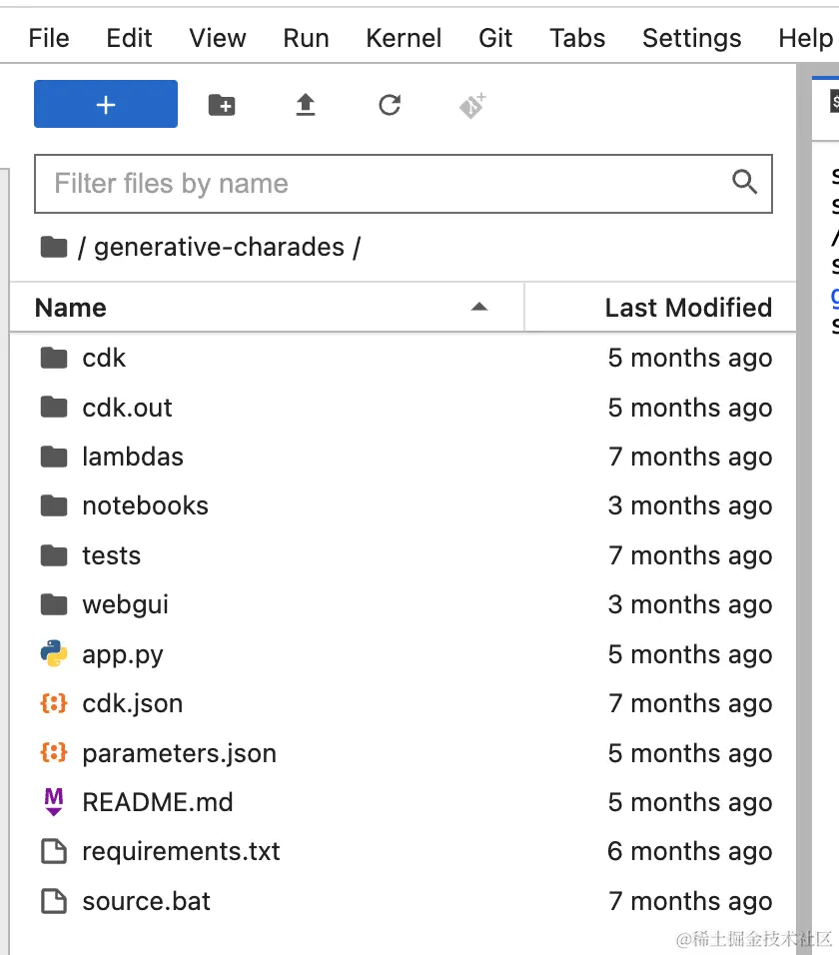This screenshot has height=955, width=839.
Task: Click the Upload Files icon
Action: (306, 105)
